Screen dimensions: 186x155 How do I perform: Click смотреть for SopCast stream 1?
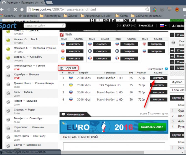[x=159, y=78]
